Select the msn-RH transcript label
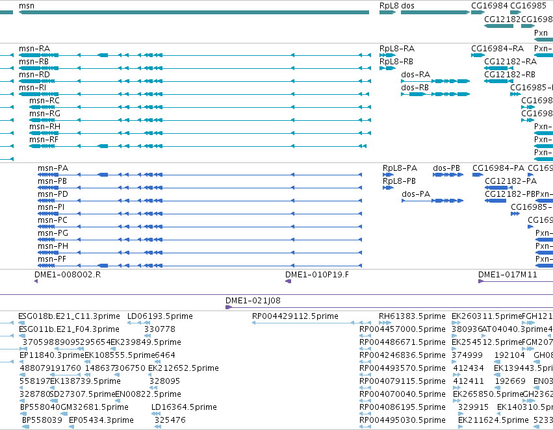This screenshot has width=553, height=430. 45,126
